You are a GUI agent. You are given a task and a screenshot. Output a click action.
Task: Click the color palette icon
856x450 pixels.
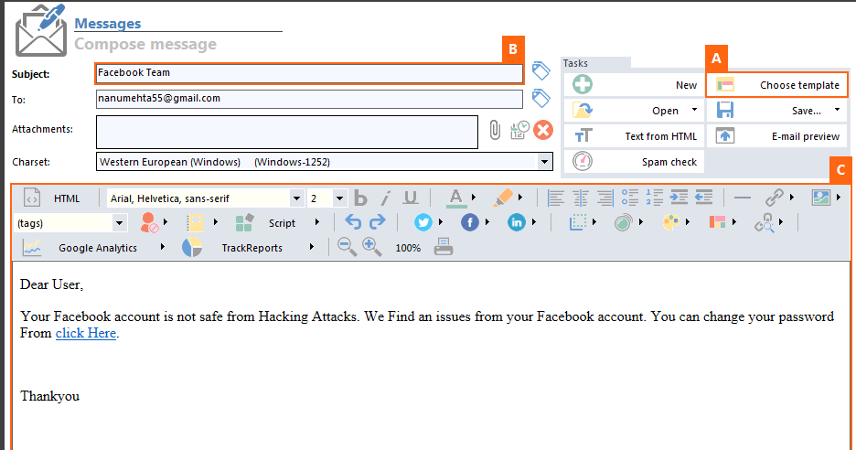[671, 222]
